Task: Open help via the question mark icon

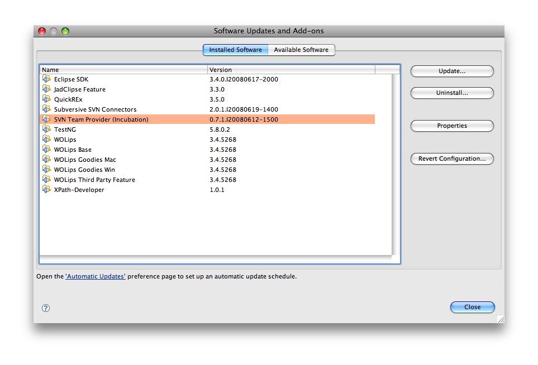Action: click(45, 308)
